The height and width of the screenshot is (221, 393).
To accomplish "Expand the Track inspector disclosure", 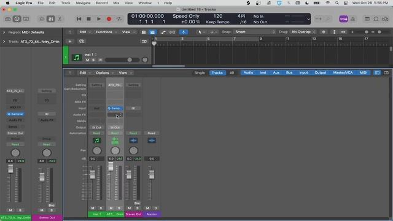I will pos(4,42).
